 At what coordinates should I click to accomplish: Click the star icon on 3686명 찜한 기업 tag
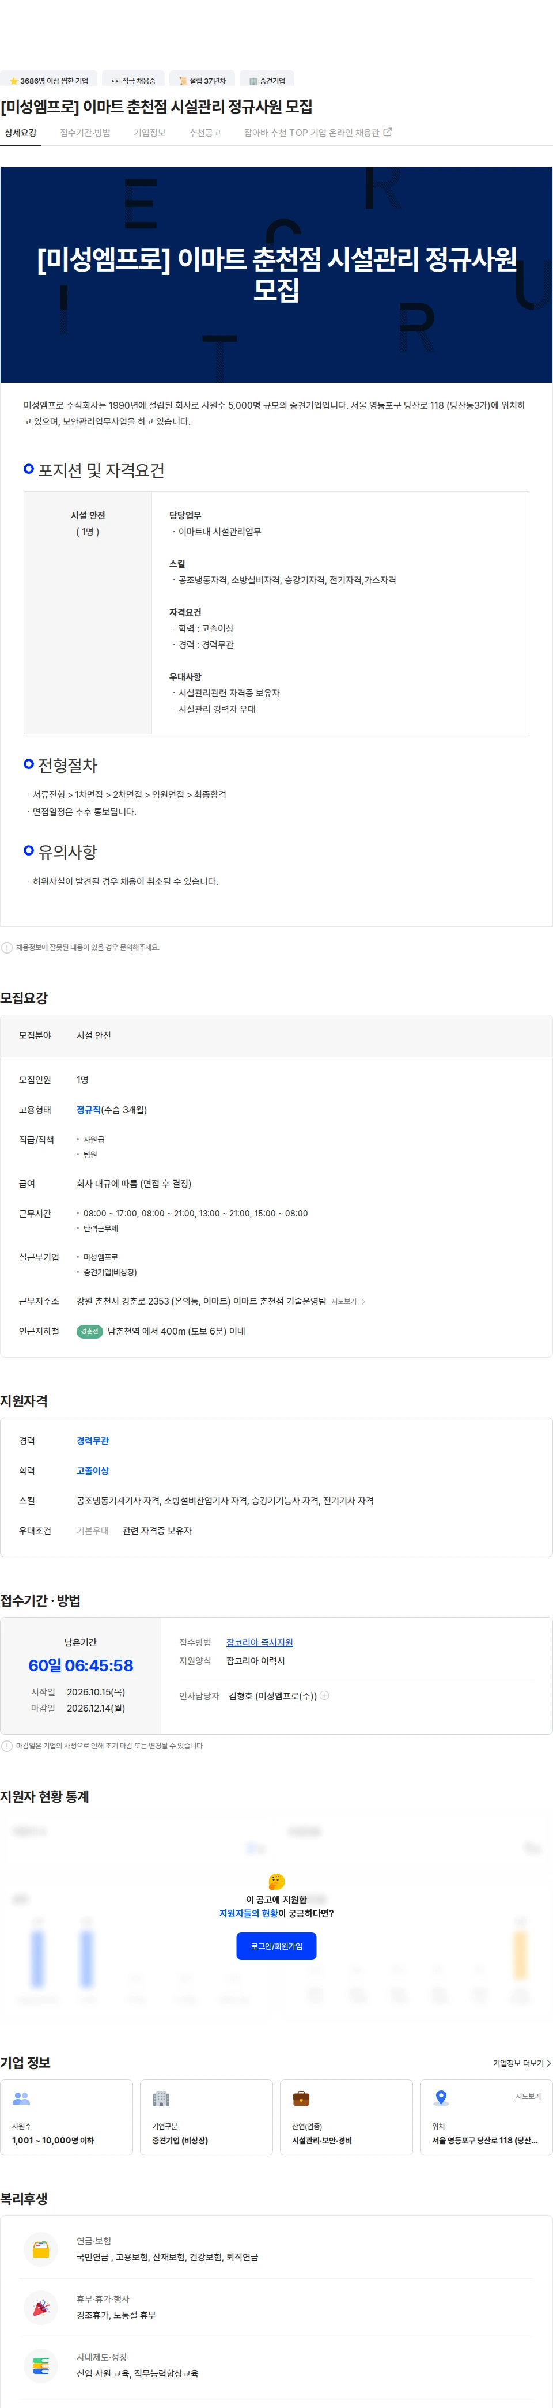tap(14, 81)
